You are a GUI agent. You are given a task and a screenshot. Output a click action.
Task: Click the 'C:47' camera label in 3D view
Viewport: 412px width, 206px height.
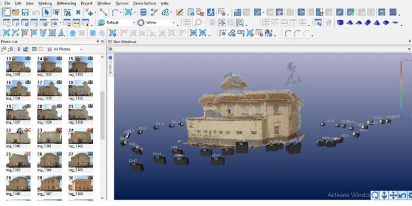click(x=133, y=160)
